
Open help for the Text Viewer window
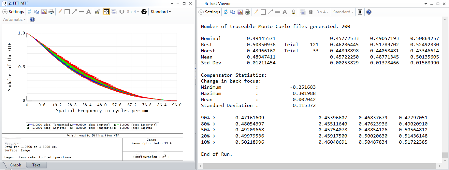coord(369,12)
